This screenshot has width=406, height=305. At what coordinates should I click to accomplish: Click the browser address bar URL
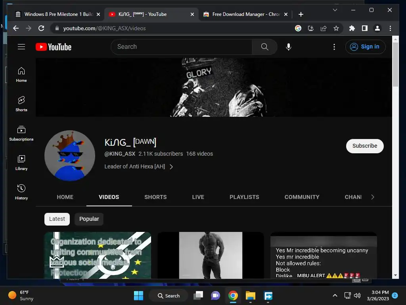tap(104, 28)
